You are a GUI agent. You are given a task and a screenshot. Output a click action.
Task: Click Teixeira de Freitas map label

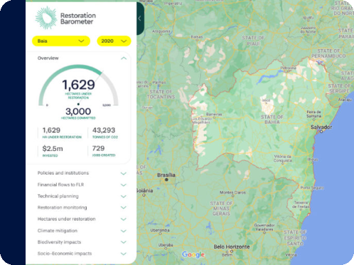[x=301, y=204]
